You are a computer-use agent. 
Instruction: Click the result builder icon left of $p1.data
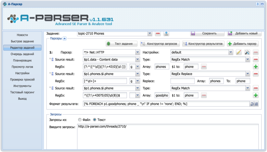click(x=51, y=59)
